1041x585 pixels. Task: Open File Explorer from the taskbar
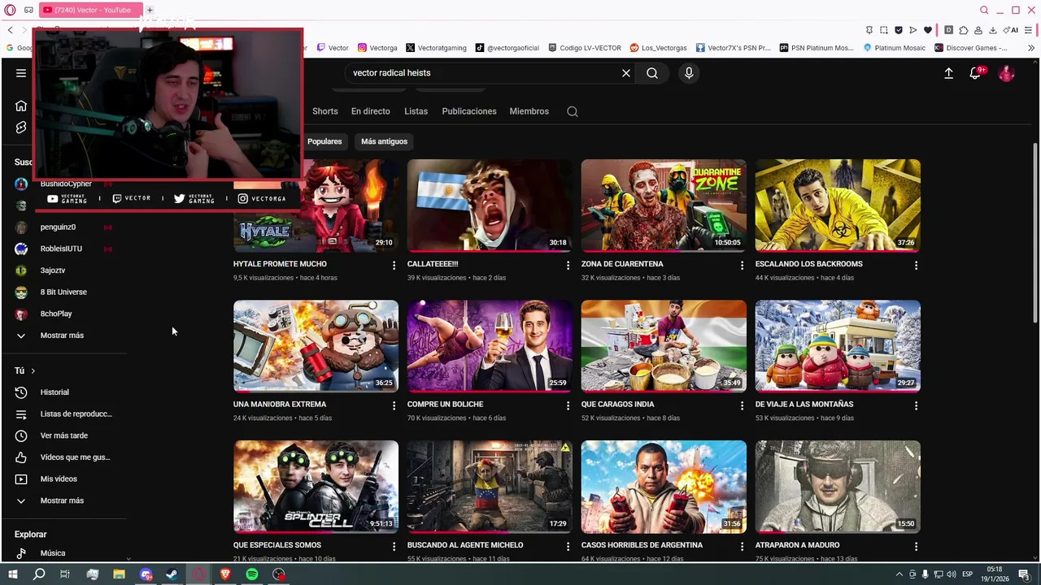tap(119, 574)
